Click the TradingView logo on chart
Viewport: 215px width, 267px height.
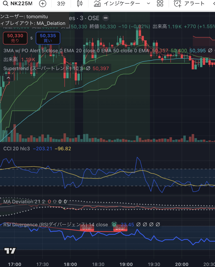point(10,251)
